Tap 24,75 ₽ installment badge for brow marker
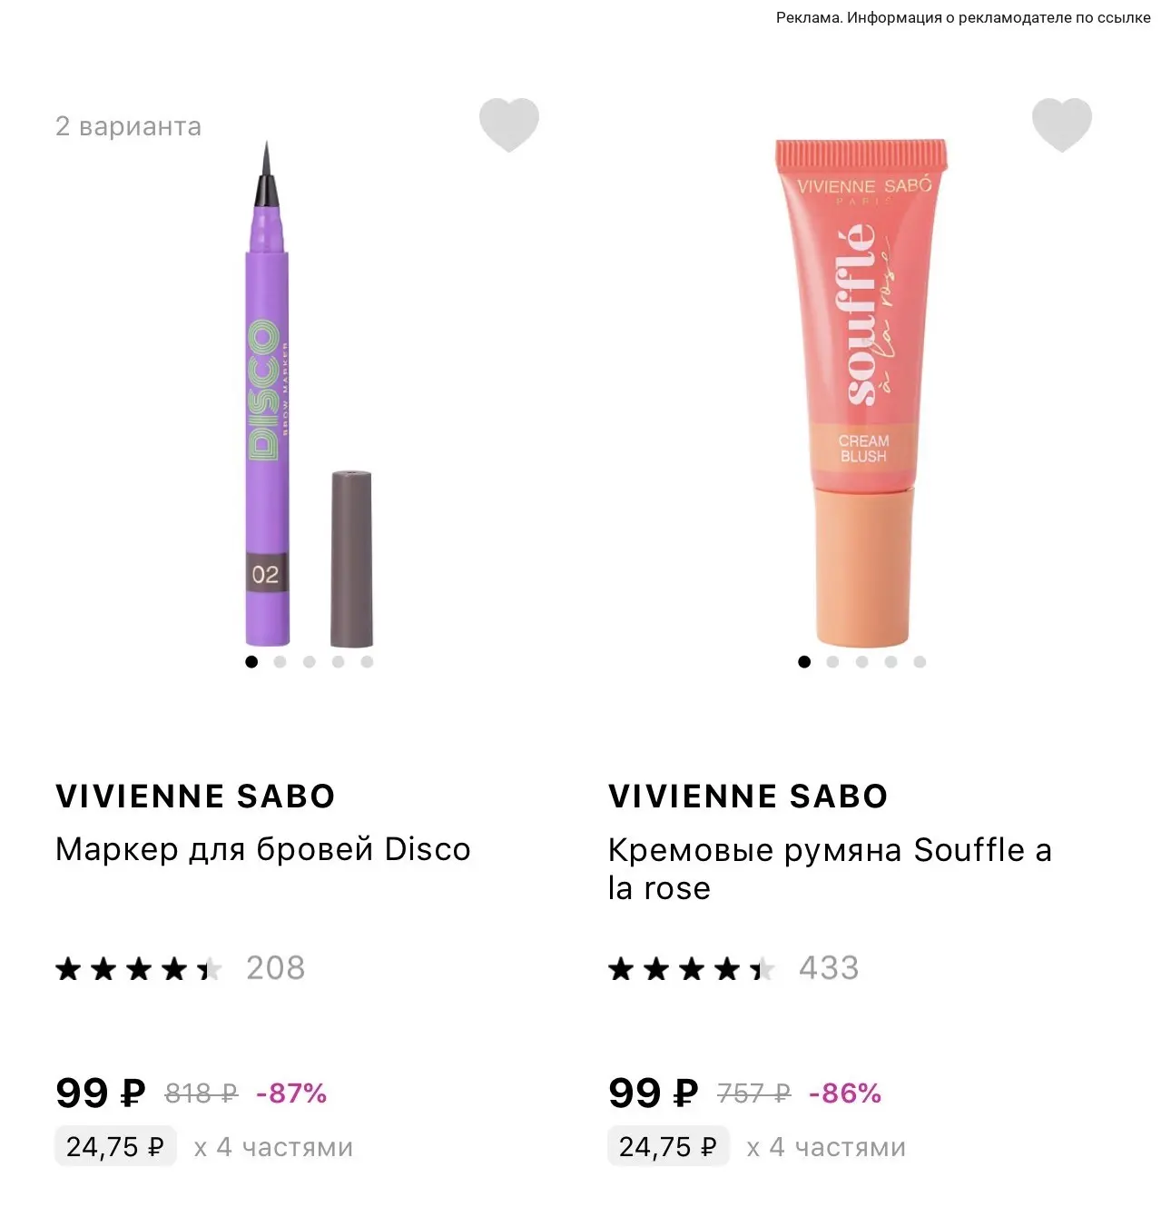 click(115, 1147)
